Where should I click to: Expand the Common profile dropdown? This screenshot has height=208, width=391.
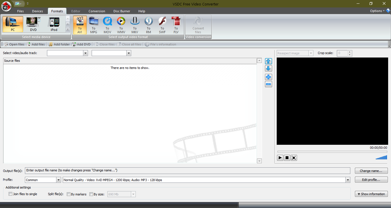pos(58,180)
